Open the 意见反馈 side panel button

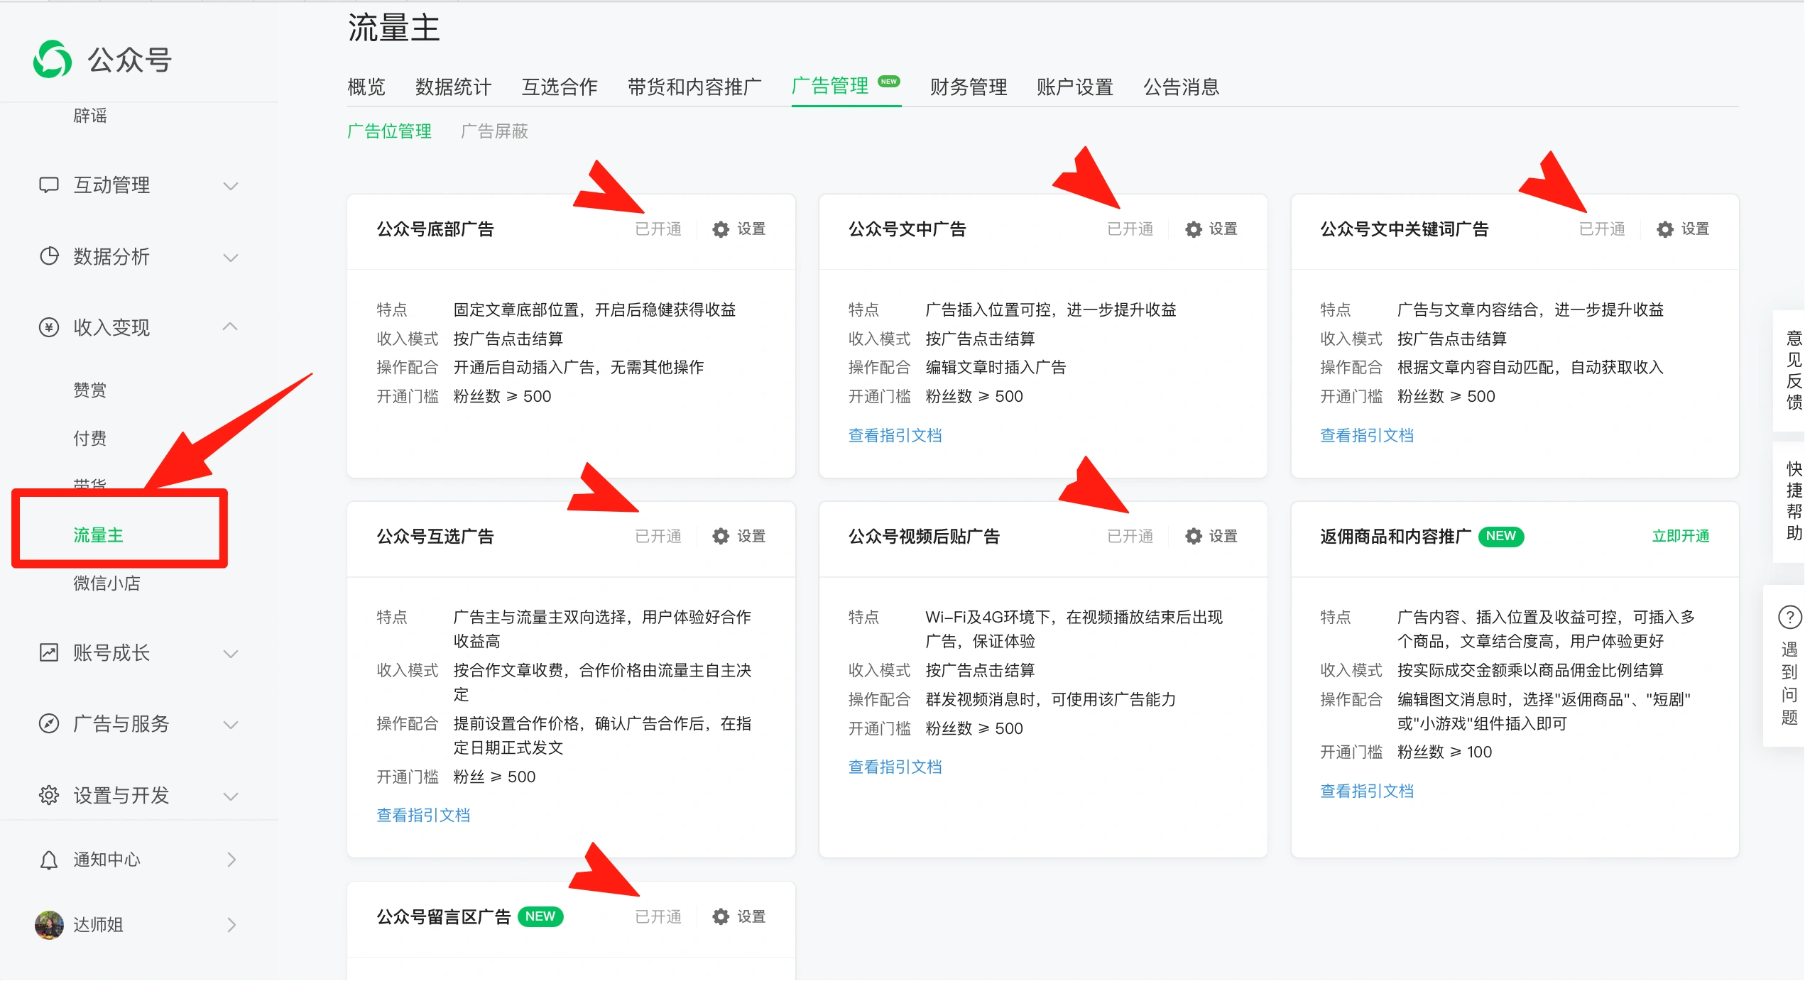click(1793, 371)
